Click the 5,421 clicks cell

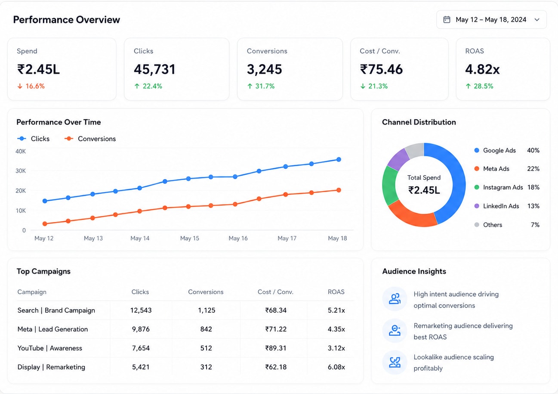coord(141,367)
